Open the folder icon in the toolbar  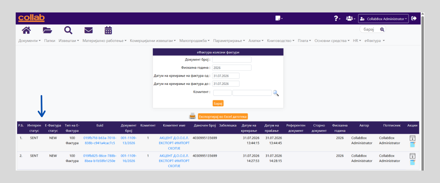tap(47, 30)
